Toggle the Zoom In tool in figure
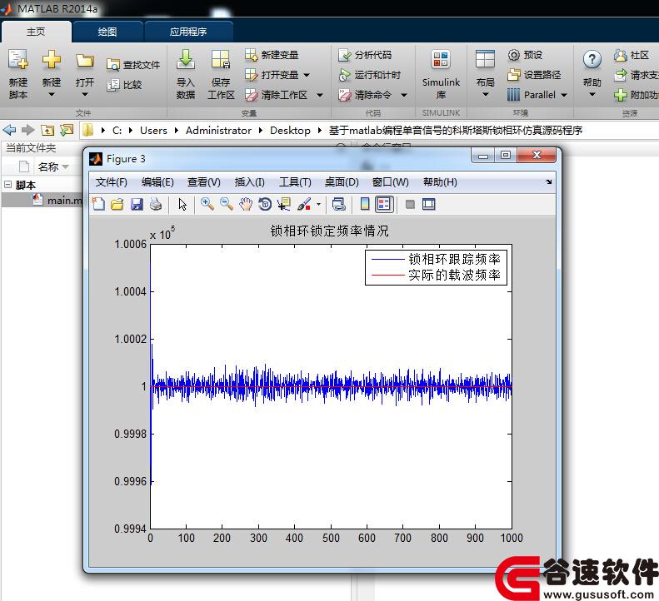Viewport: 659px width, 601px height. 207,205
